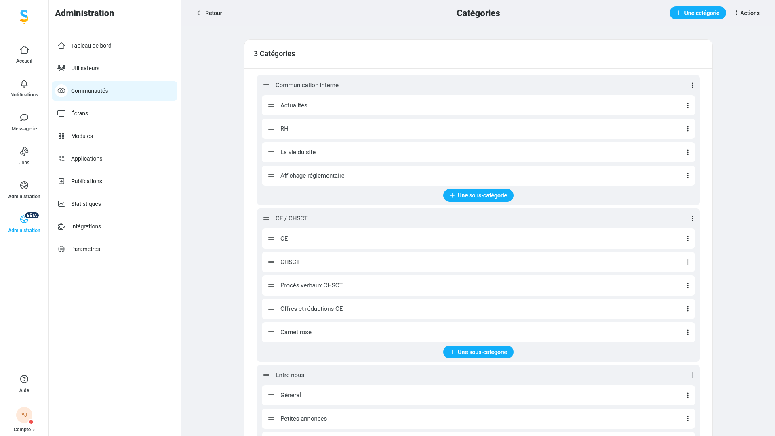Click the YJ account avatar

[x=24, y=415]
